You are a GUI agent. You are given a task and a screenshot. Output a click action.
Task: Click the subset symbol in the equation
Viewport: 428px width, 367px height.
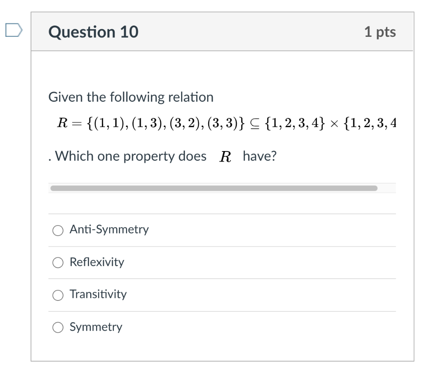255,124
